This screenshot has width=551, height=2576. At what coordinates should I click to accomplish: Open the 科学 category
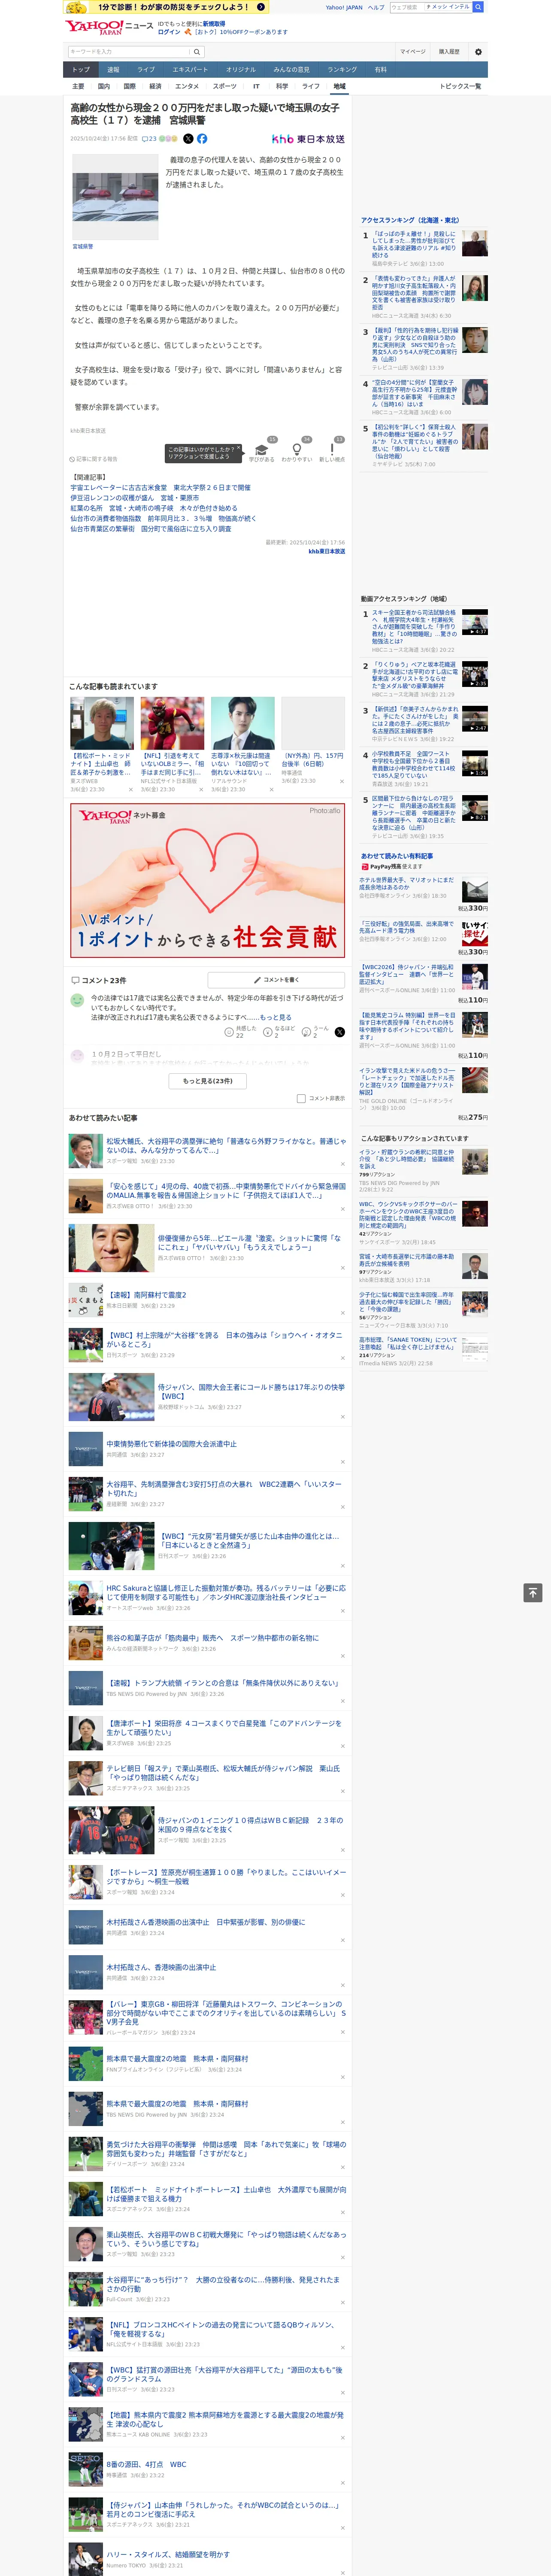coord(282,86)
